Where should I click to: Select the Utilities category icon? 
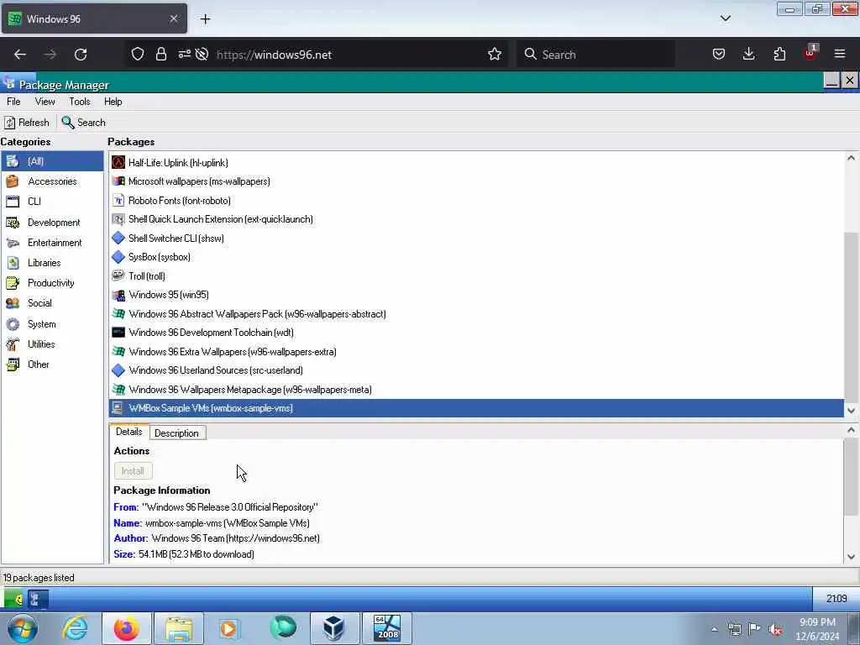[x=13, y=344]
